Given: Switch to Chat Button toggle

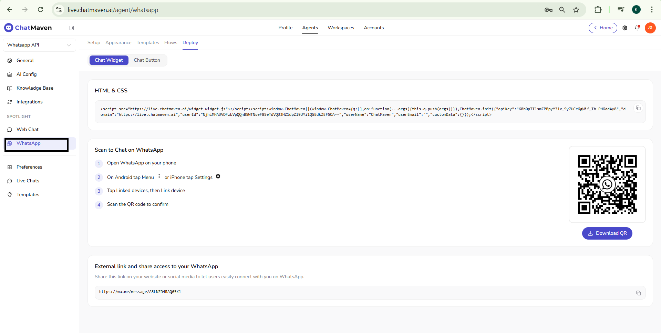Looking at the screenshot, I should [x=147, y=60].
